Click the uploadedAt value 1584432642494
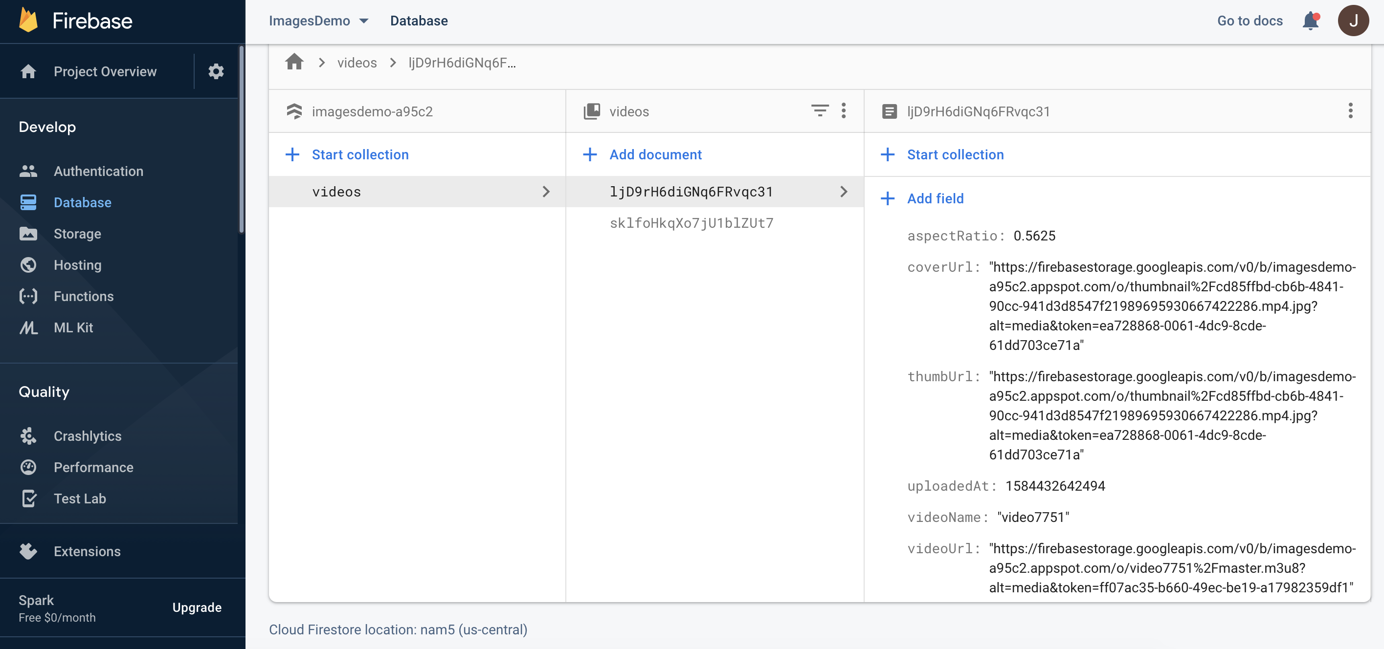The width and height of the screenshot is (1384, 649). 1055,486
